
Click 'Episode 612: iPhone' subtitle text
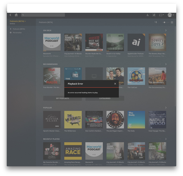pyautogui.click(x=51, y=56)
